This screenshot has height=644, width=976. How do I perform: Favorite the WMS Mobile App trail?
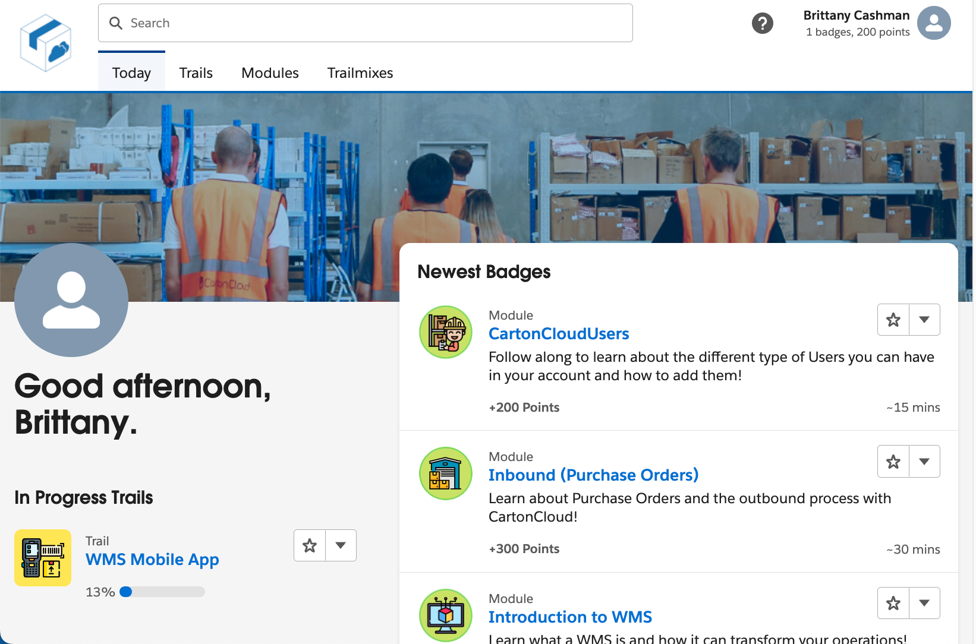[x=309, y=545]
